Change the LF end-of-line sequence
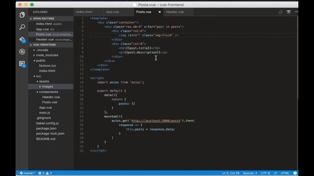The height and width of the screenshot is (176, 314). pos(275,173)
